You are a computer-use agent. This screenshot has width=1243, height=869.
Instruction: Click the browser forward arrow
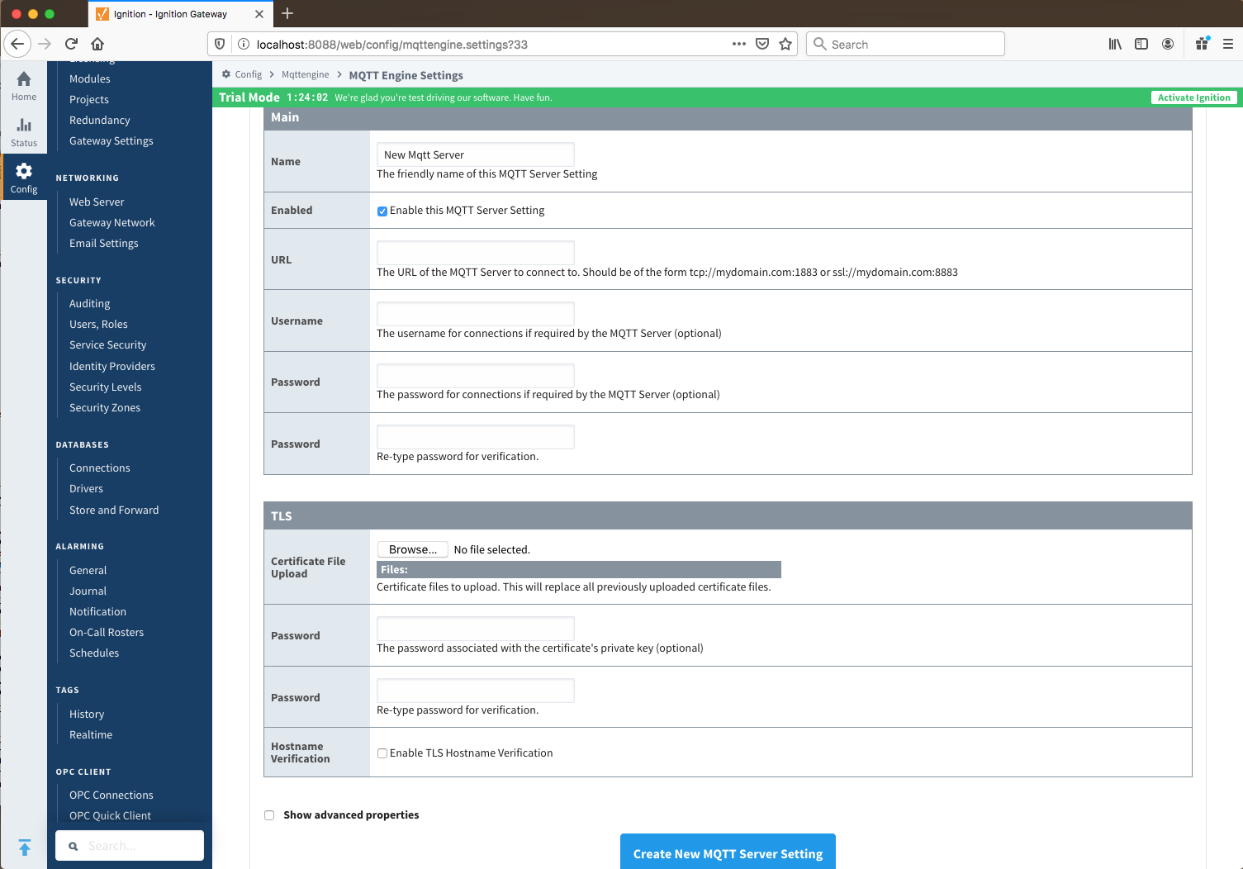click(45, 44)
